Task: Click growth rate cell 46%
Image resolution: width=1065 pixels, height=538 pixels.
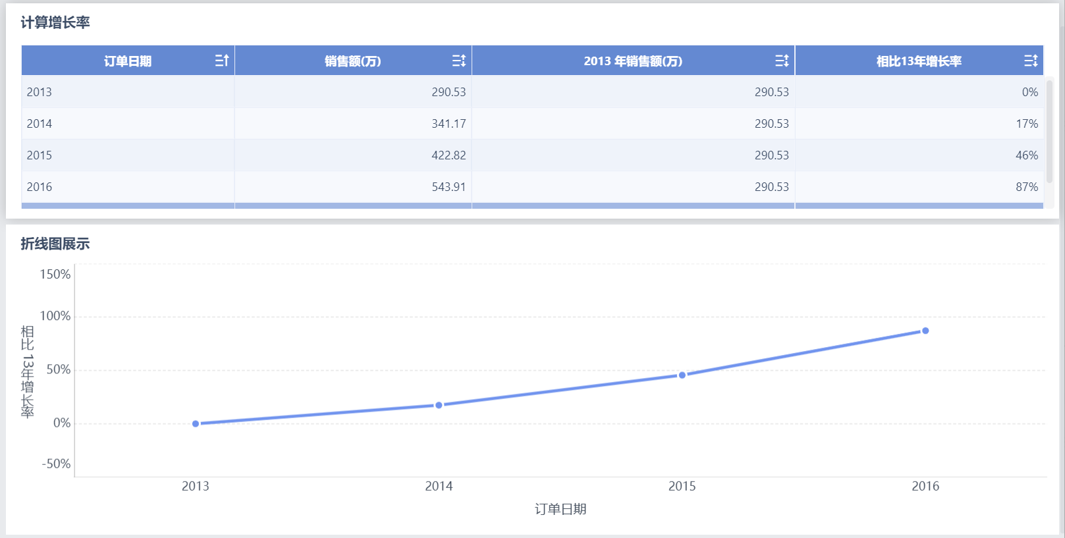Action: tap(919, 155)
